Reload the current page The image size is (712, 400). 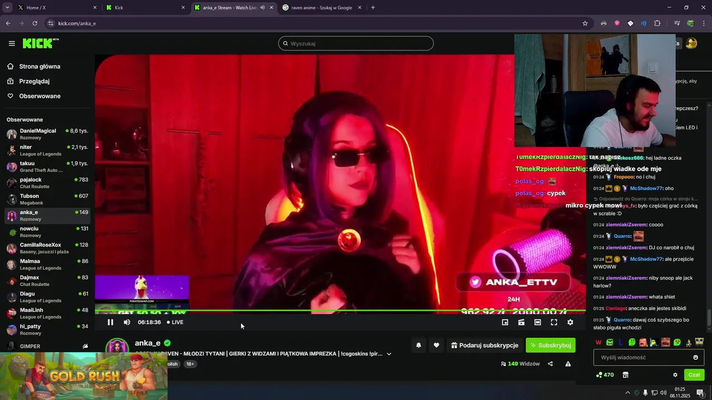(34, 23)
